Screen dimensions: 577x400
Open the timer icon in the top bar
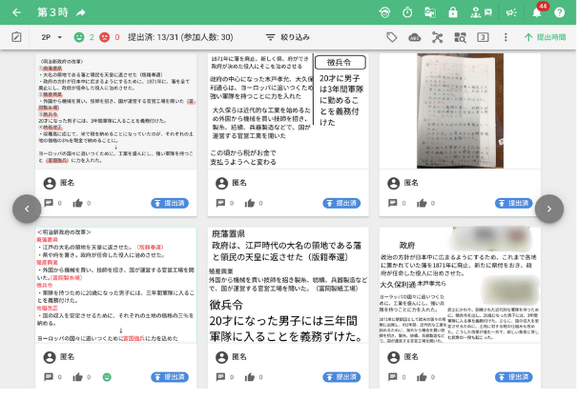click(407, 12)
